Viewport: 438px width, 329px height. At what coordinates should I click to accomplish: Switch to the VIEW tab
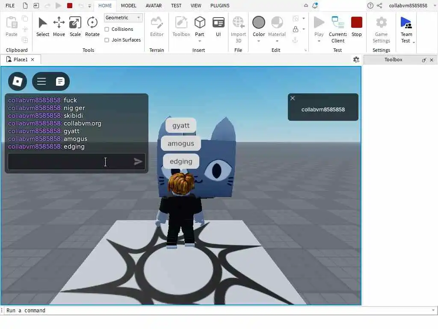click(x=196, y=6)
